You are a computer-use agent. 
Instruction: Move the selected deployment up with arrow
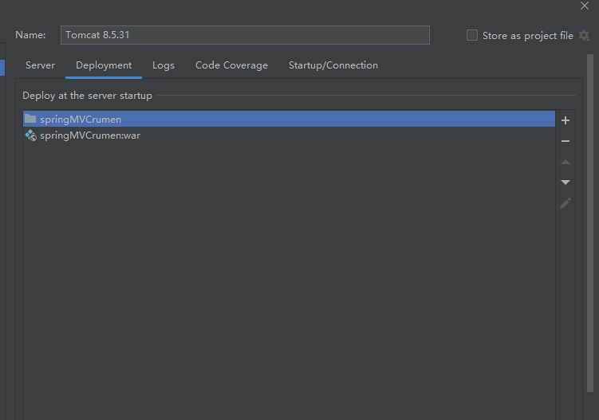point(566,162)
